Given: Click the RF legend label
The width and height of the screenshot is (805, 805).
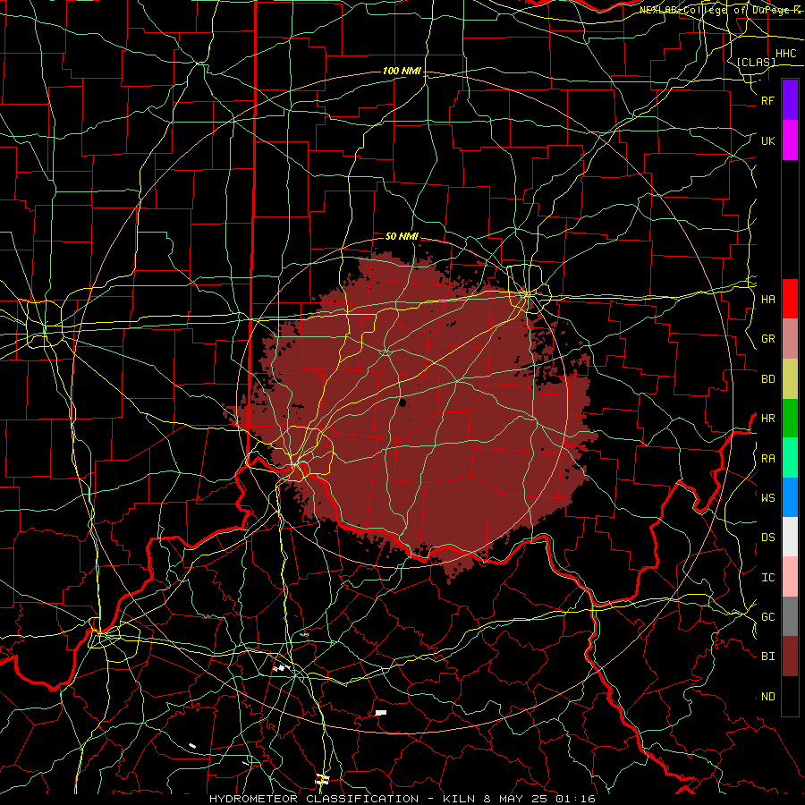Looking at the screenshot, I should (767, 101).
